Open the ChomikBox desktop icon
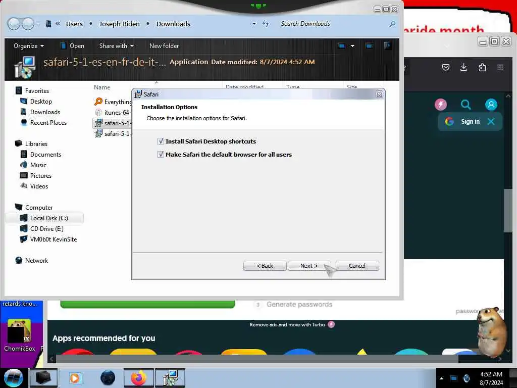Screen dimensions: 517x388 pos(20,335)
